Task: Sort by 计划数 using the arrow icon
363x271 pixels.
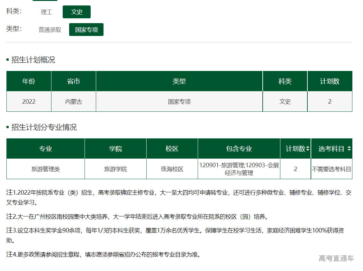Action: (308, 149)
